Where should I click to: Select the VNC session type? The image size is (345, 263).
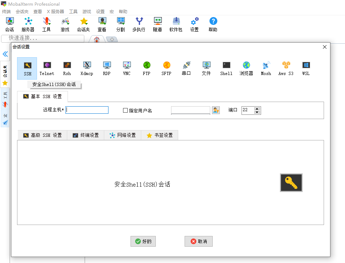pyautogui.click(x=127, y=68)
